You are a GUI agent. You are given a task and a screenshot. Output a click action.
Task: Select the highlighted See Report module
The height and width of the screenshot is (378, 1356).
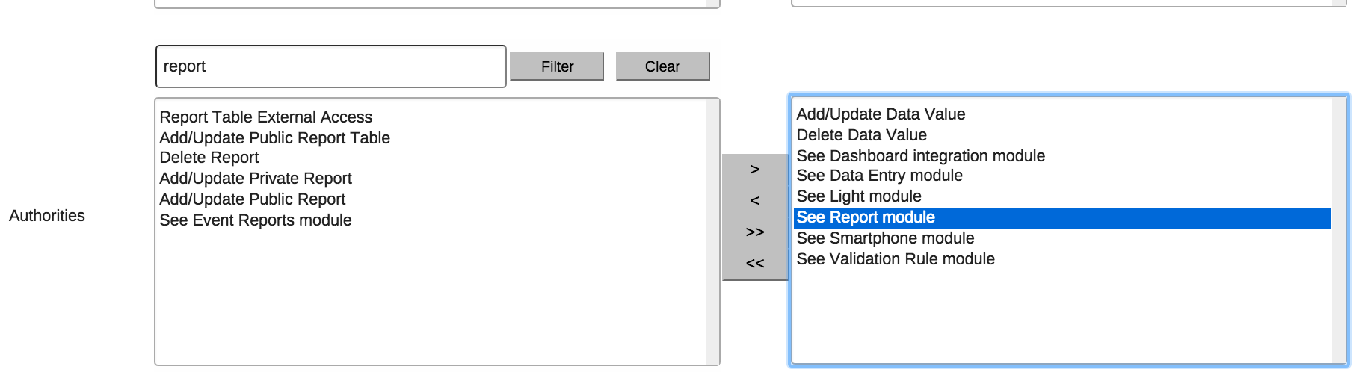(866, 217)
